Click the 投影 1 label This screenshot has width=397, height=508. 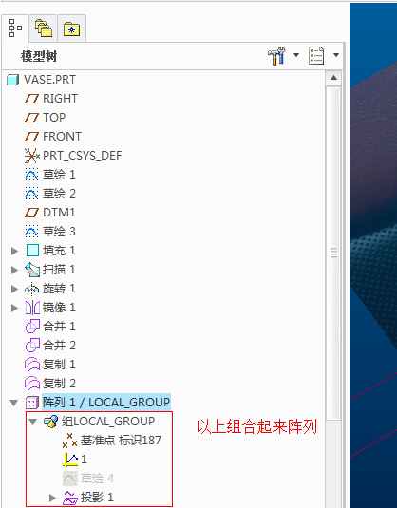pos(97,498)
